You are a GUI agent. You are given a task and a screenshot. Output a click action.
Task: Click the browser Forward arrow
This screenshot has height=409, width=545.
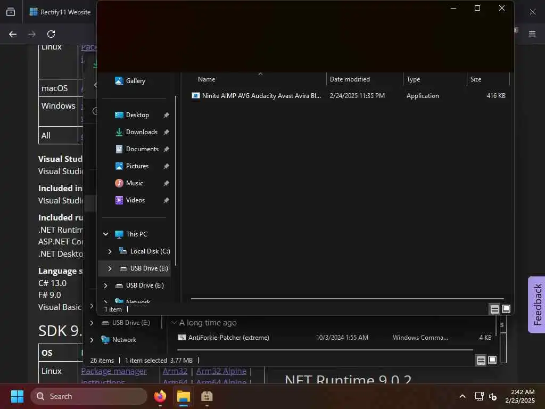[x=32, y=34]
